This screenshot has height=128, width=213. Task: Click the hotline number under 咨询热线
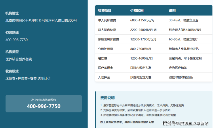point(16,40)
